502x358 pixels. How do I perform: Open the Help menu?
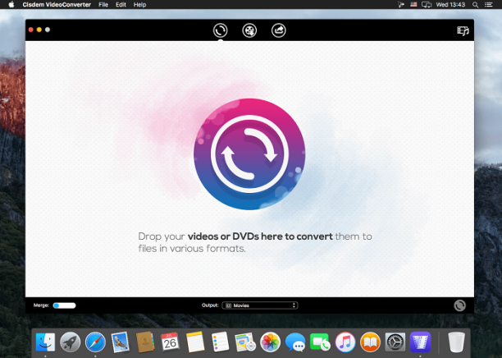[139, 4]
